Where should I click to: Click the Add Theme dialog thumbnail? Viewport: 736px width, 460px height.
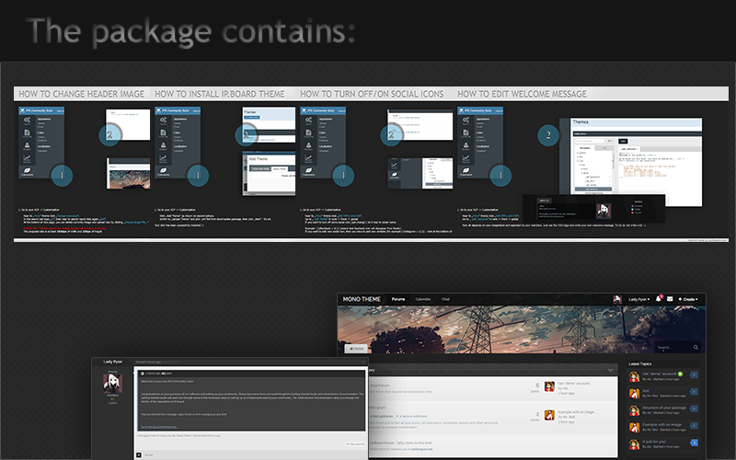pyautogui.click(x=269, y=173)
